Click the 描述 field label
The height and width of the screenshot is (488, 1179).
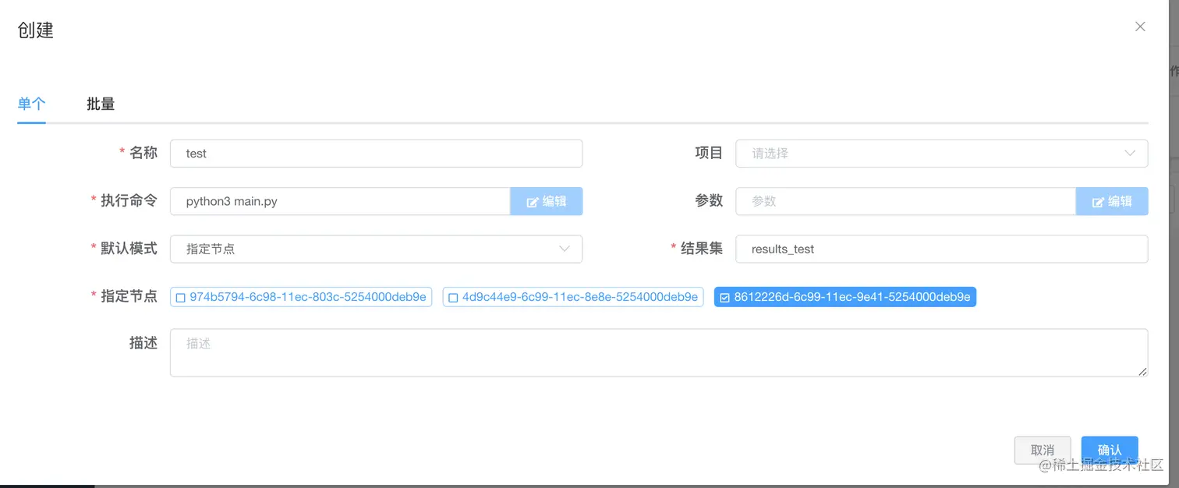(143, 343)
